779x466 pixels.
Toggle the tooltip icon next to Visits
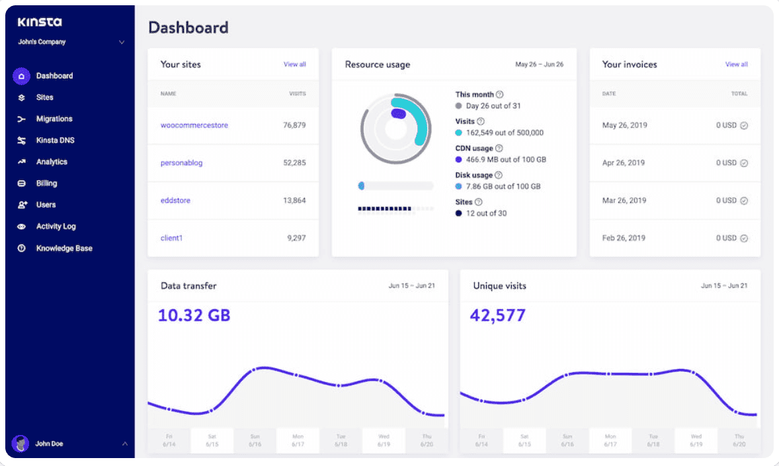click(x=479, y=121)
